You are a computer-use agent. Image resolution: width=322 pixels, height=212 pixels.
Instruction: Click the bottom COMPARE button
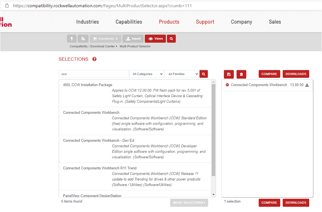269,203
